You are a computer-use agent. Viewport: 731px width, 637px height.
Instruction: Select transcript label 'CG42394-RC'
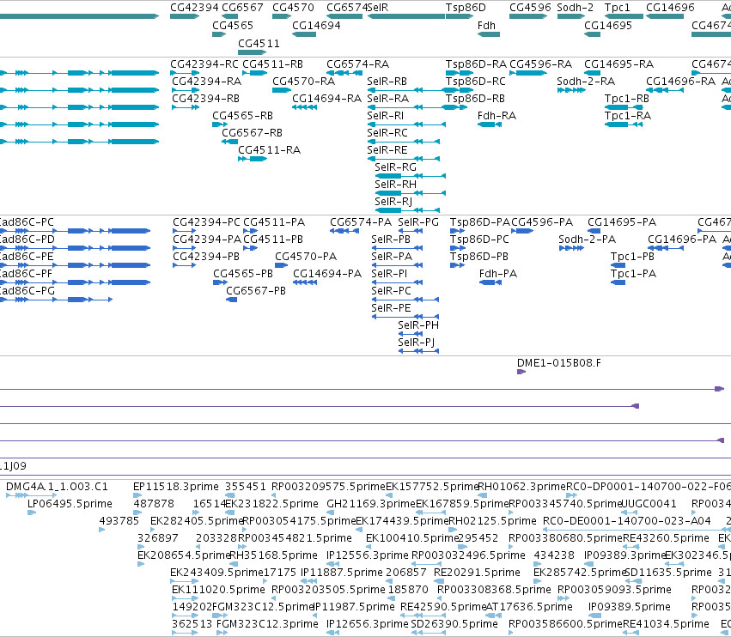click(x=204, y=64)
